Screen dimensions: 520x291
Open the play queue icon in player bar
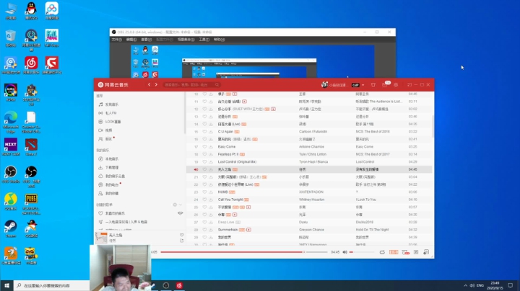pos(426,252)
